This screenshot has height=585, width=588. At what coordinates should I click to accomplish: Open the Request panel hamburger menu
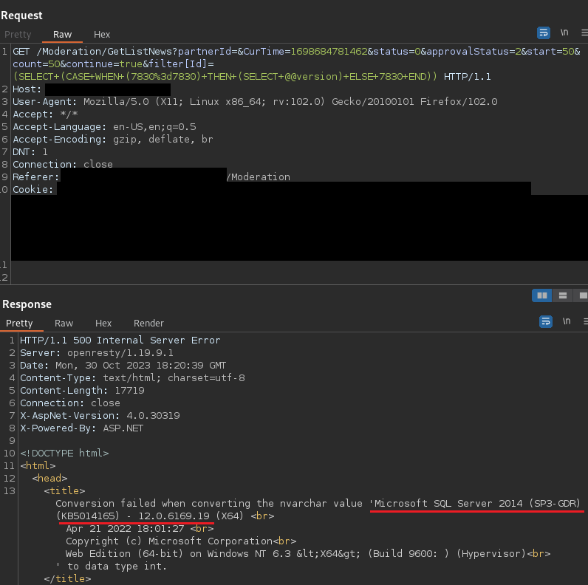click(x=584, y=33)
